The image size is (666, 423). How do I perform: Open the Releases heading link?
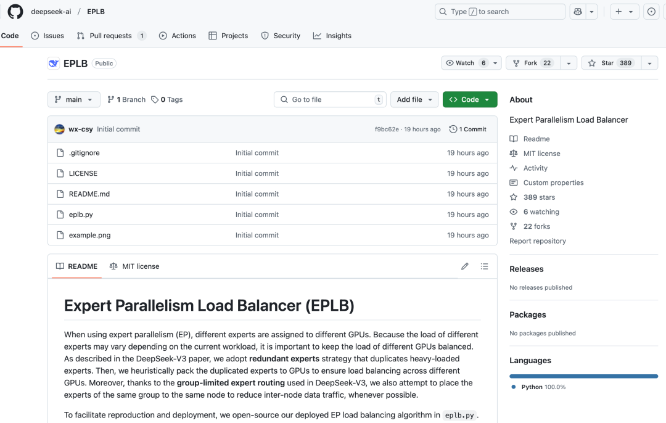point(526,269)
